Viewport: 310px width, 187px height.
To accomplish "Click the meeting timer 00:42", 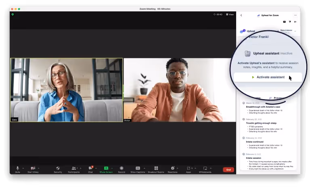I will [218, 15].
